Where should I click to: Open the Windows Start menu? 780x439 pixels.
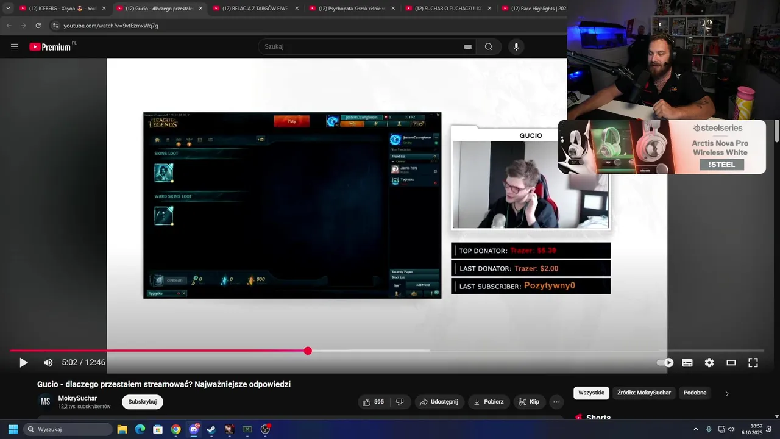click(x=13, y=429)
